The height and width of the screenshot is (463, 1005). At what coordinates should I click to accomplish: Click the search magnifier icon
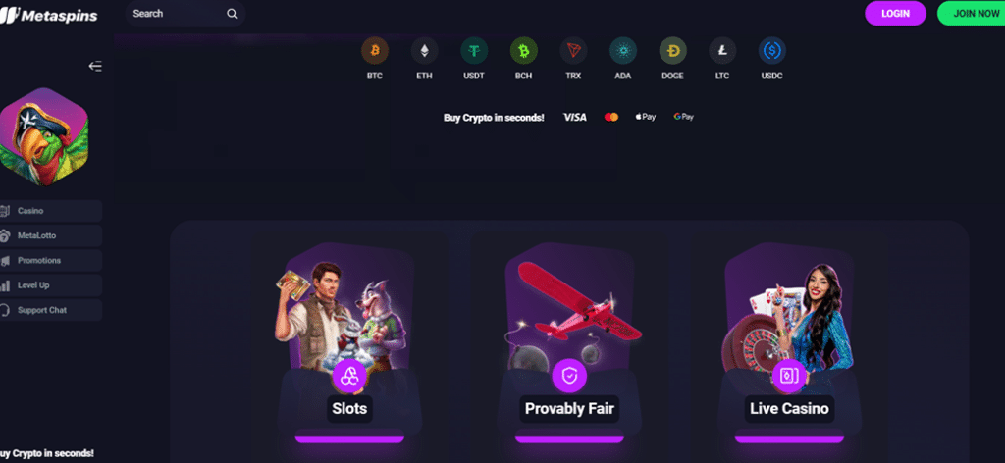tap(232, 14)
